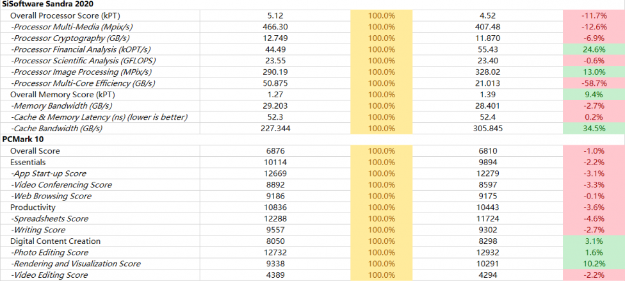Click the Essentials row label
The height and width of the screenshot is (281, 625).
point(28,162)
